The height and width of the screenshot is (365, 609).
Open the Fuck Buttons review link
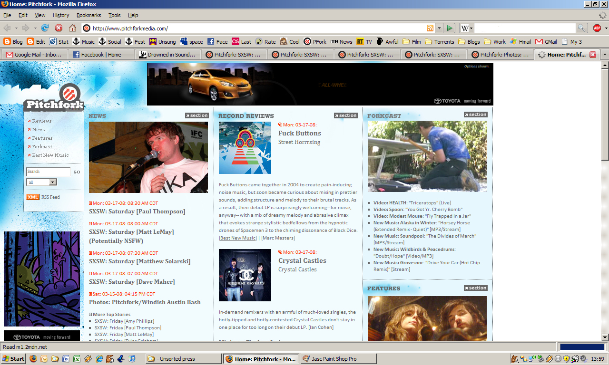pos(299,133)
